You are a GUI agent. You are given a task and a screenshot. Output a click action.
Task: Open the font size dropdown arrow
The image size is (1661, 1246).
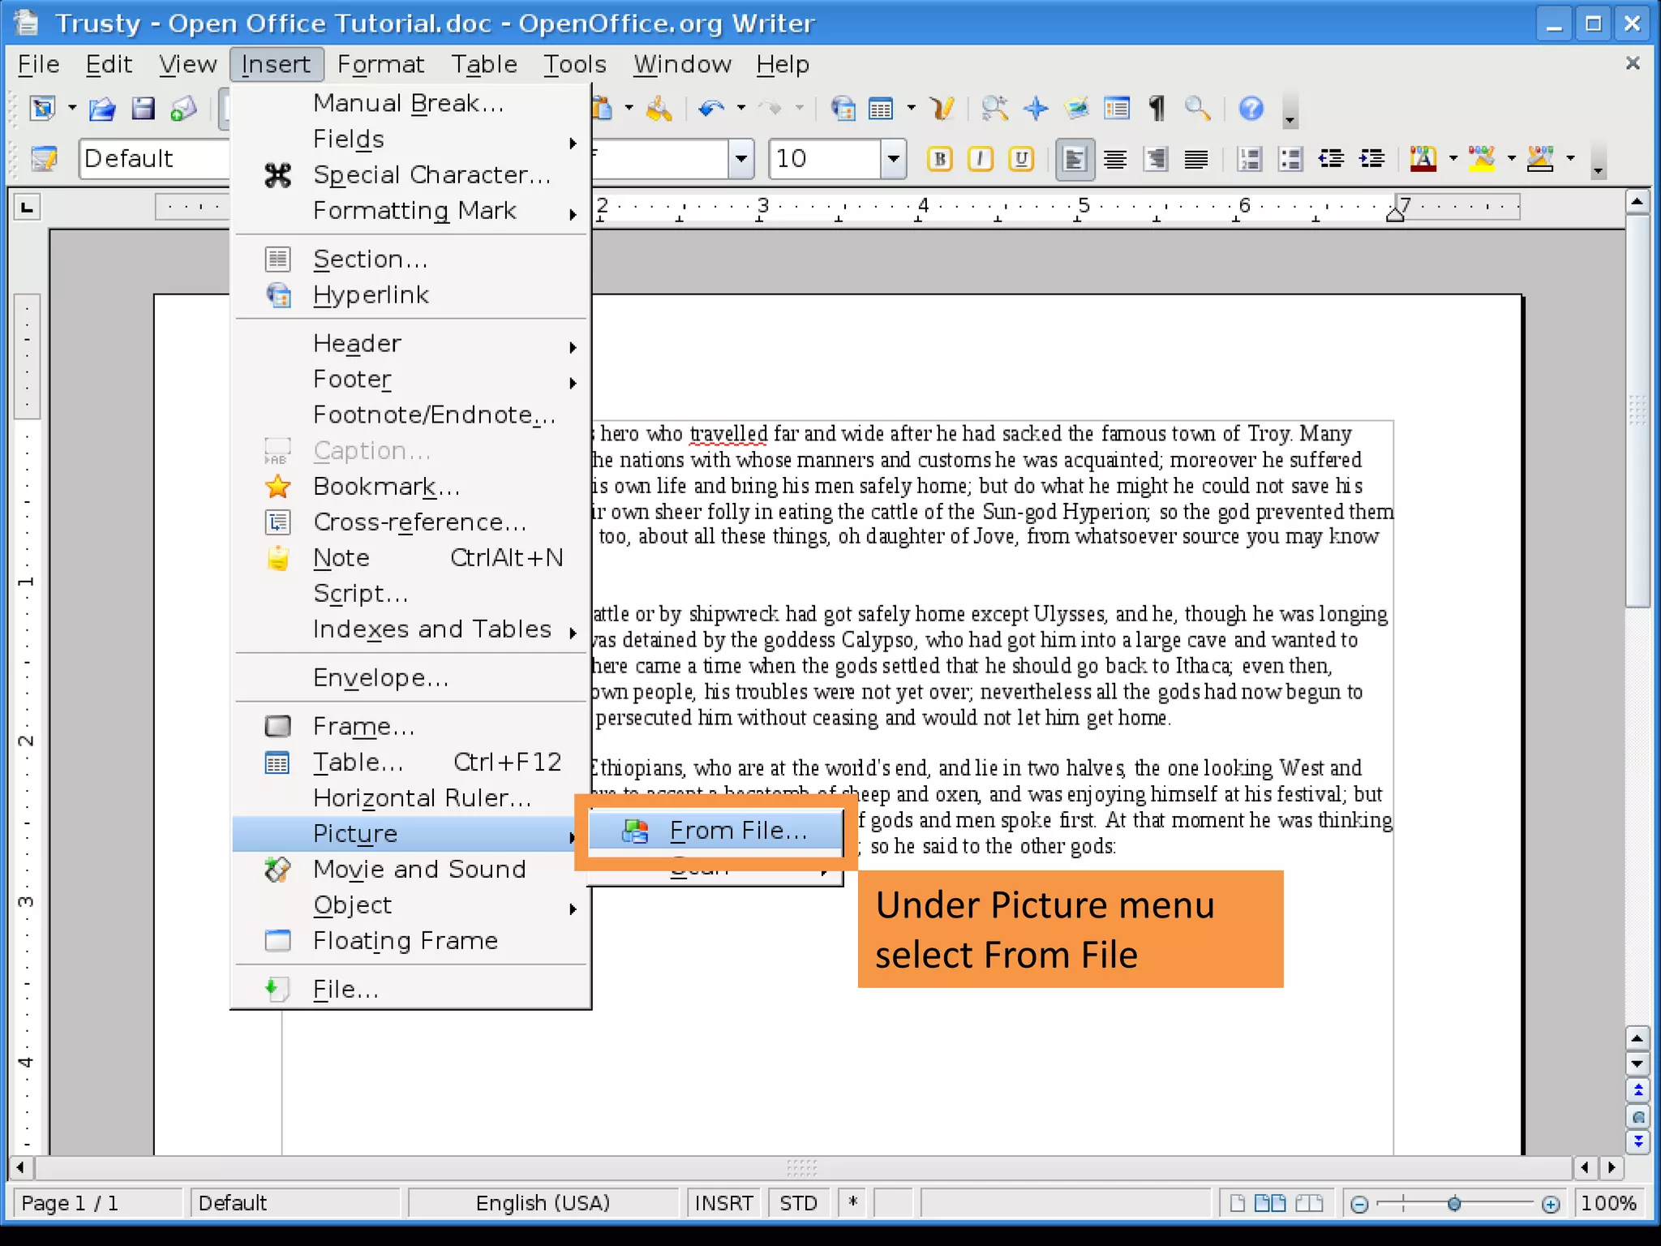[x=893, y=158]
